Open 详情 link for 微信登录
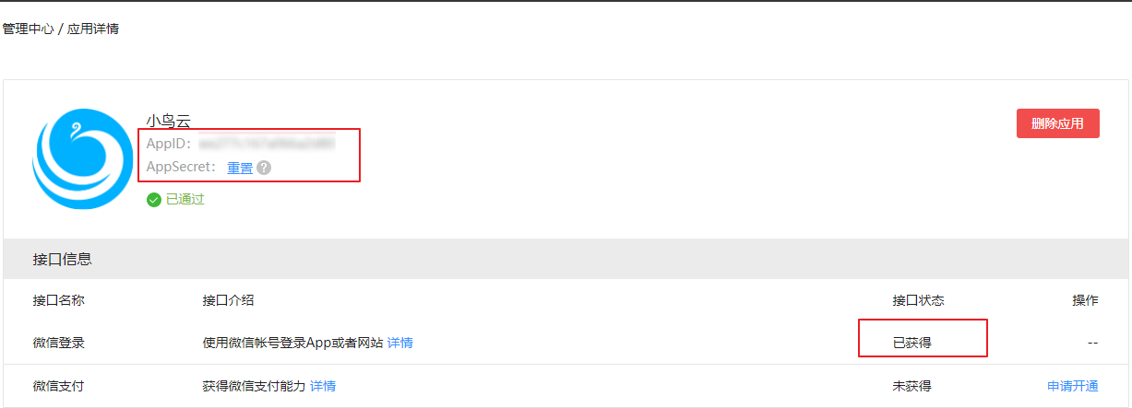The height and width of the screenshot is (408, 1132). pyautogui.click(x=400, y=343)
